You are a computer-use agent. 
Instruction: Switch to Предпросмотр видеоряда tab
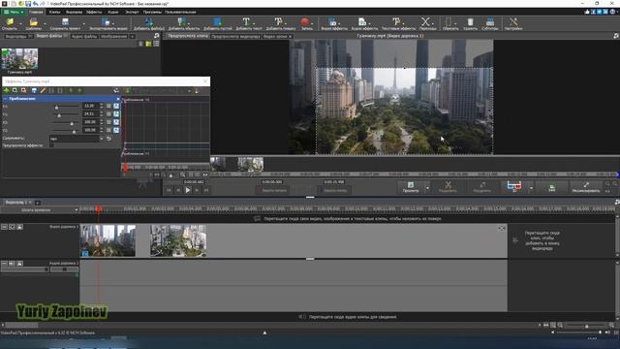[x=235, y=37]
